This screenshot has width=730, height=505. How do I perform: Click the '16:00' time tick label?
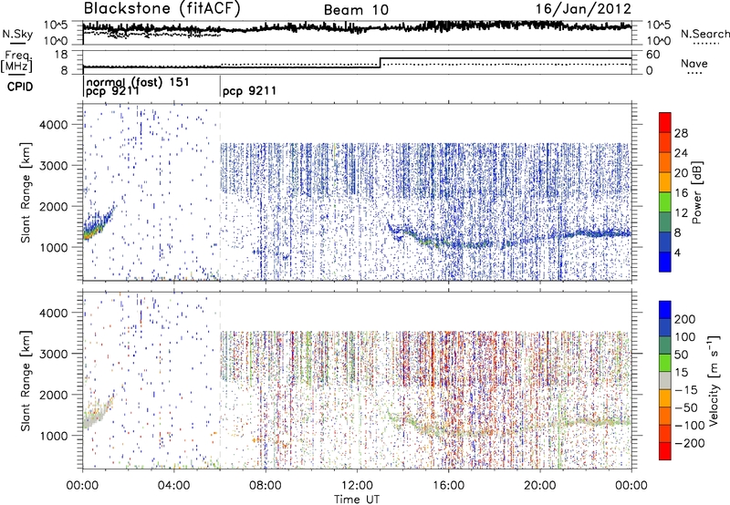click(x=448, y=486)
